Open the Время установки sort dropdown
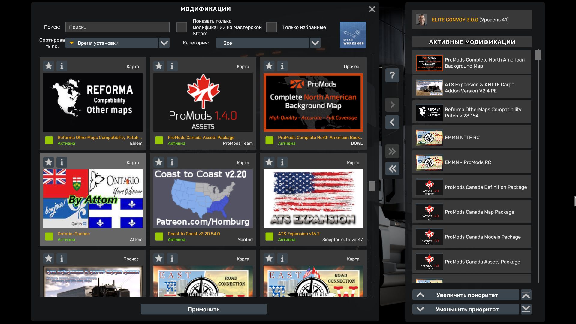Image resolution: width=576 pixels, height=324 pixels. coord(112,43)
